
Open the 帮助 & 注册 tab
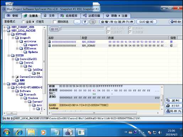coord(117,16)
